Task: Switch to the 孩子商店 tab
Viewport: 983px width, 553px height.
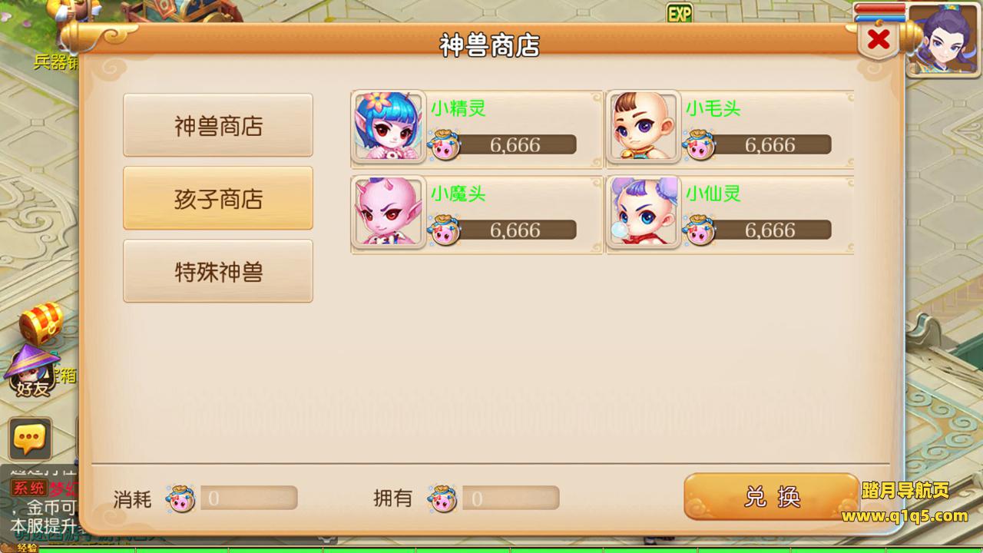Action: coord(218,198)
